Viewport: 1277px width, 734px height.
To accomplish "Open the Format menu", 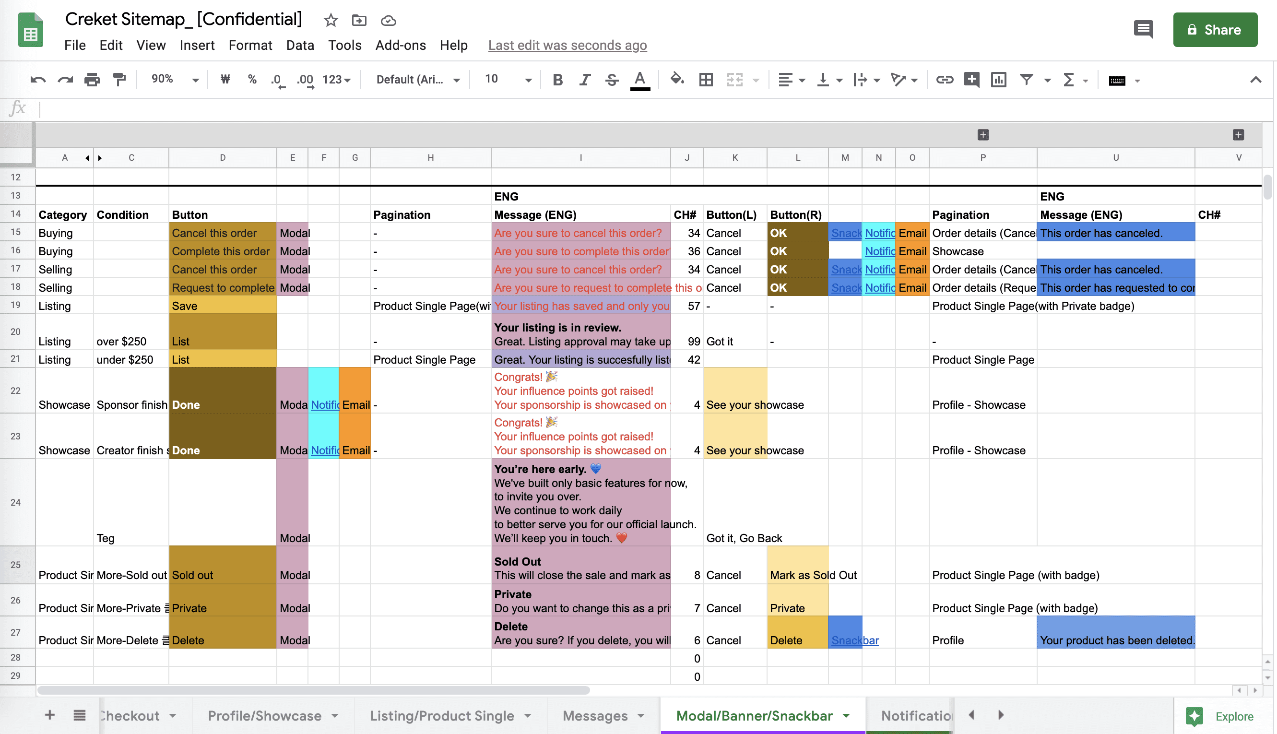I will point(250,46).
